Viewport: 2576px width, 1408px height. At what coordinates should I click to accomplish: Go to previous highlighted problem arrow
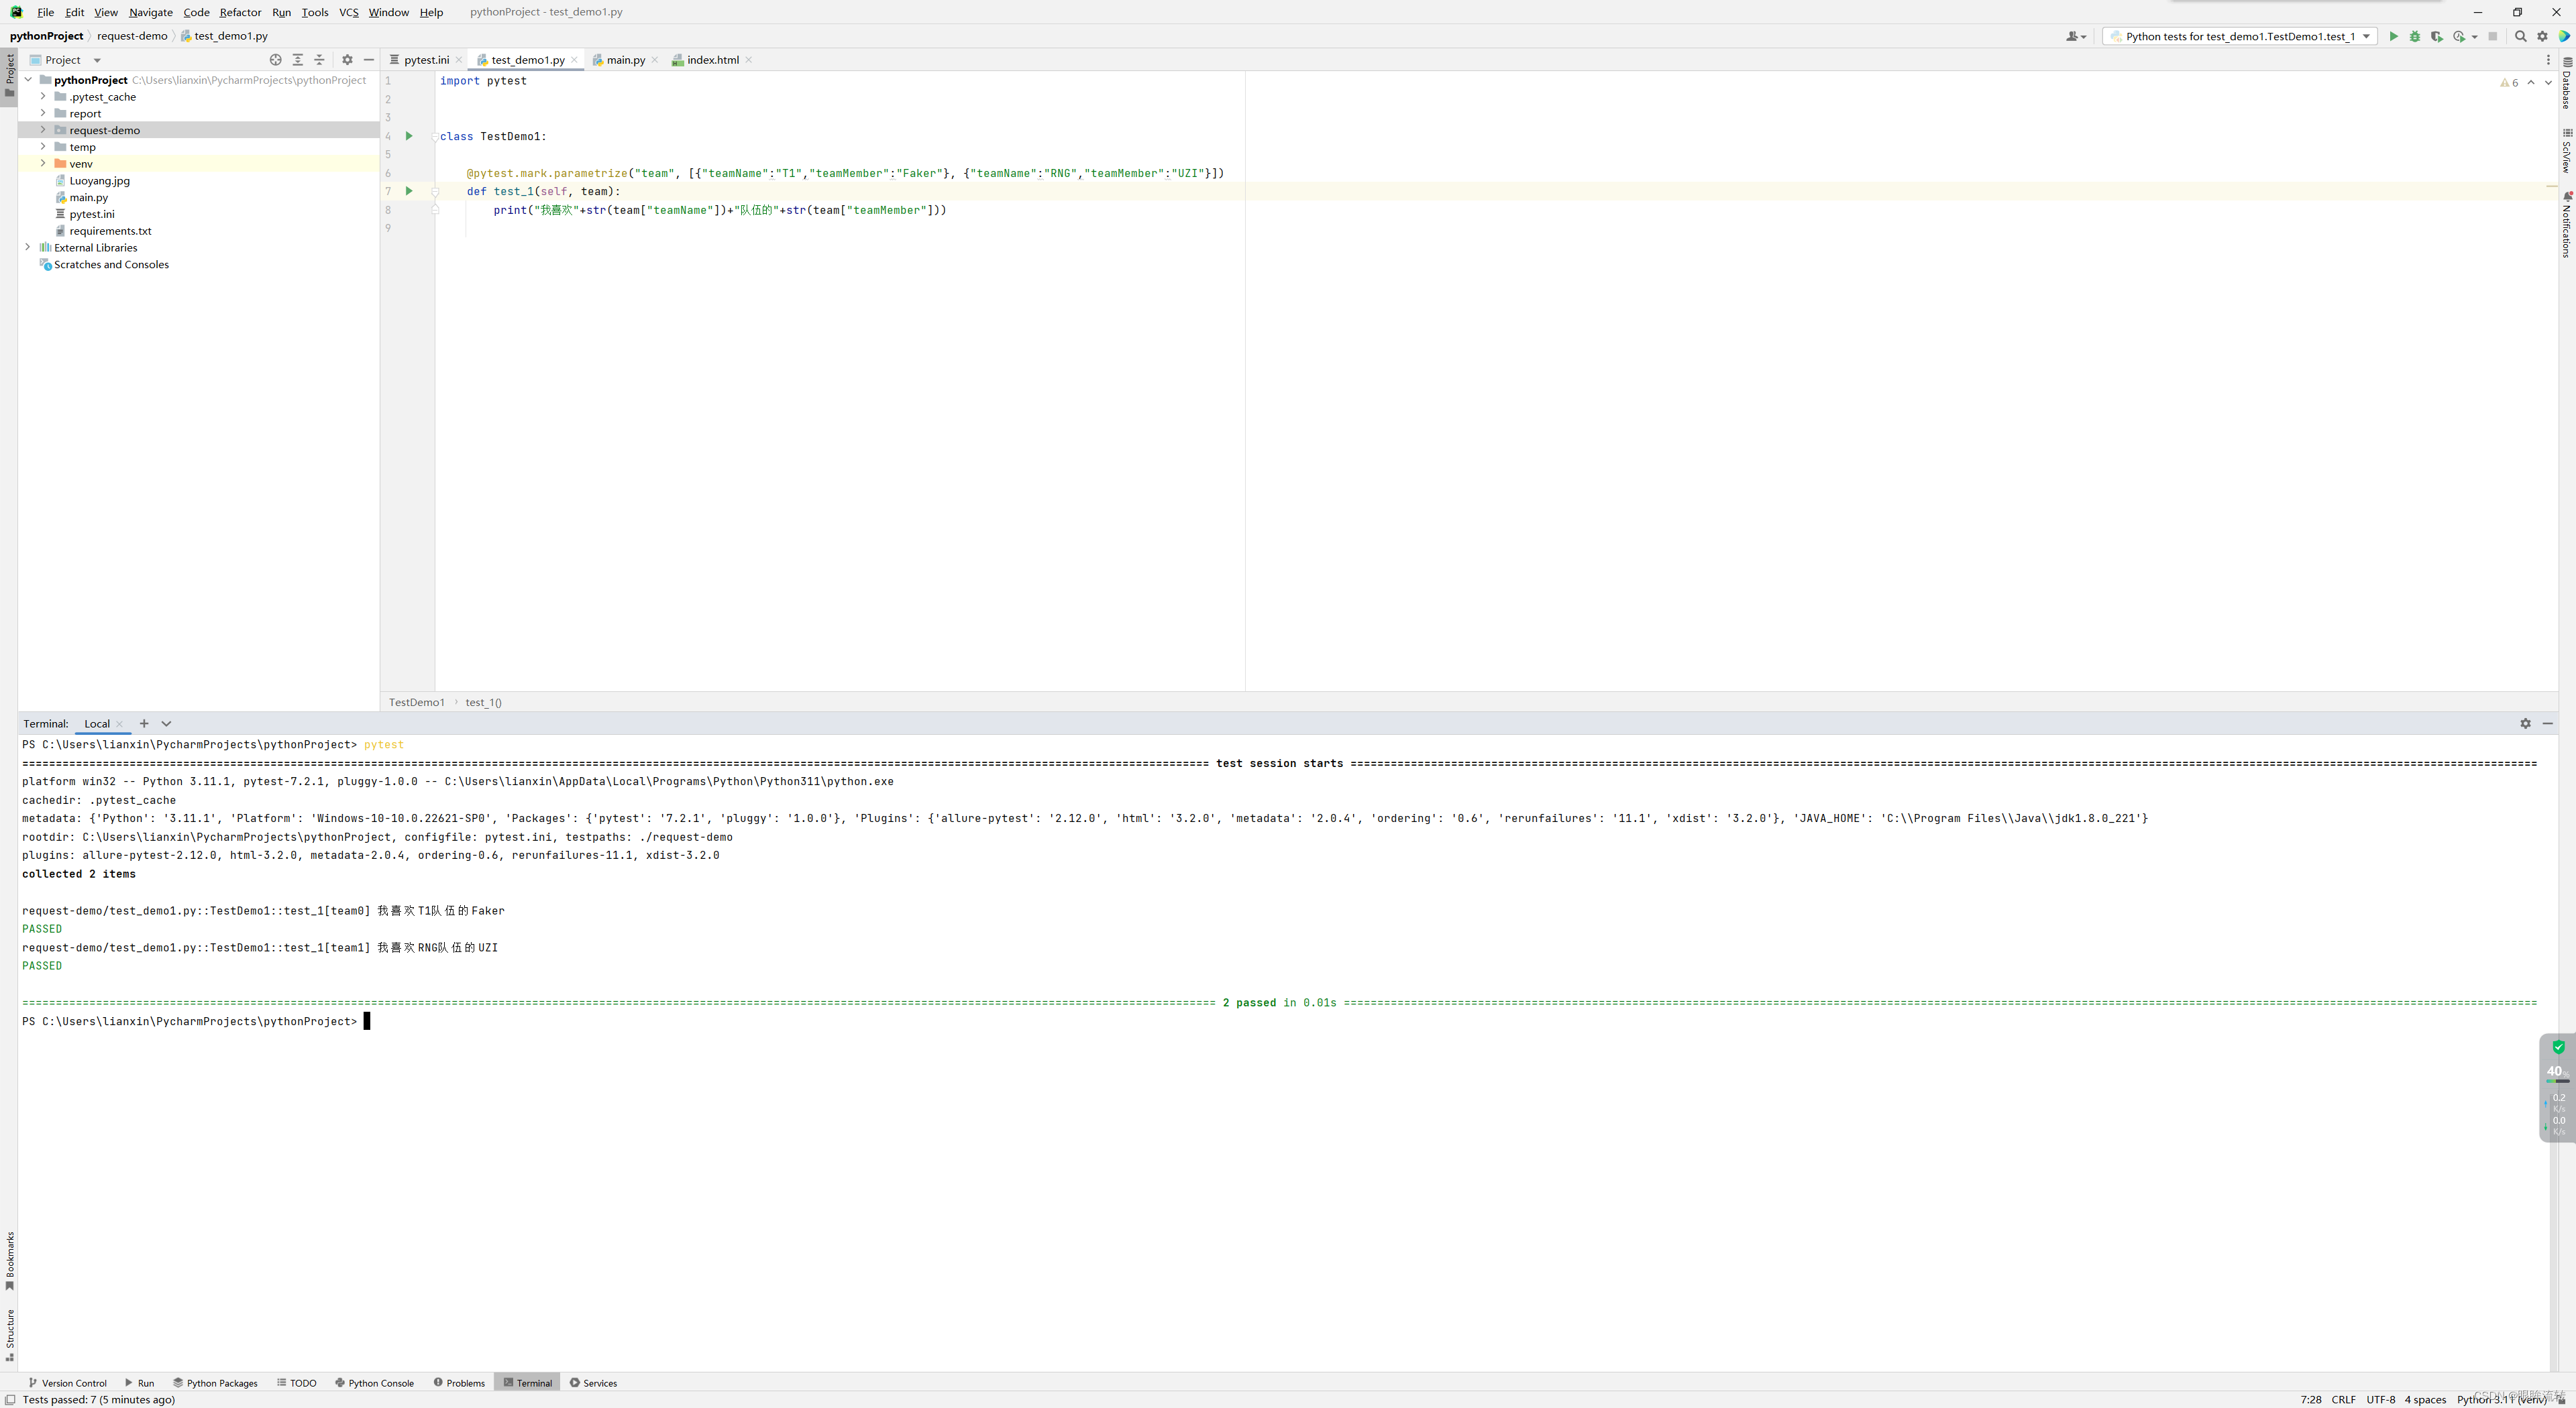[2531, 82]
